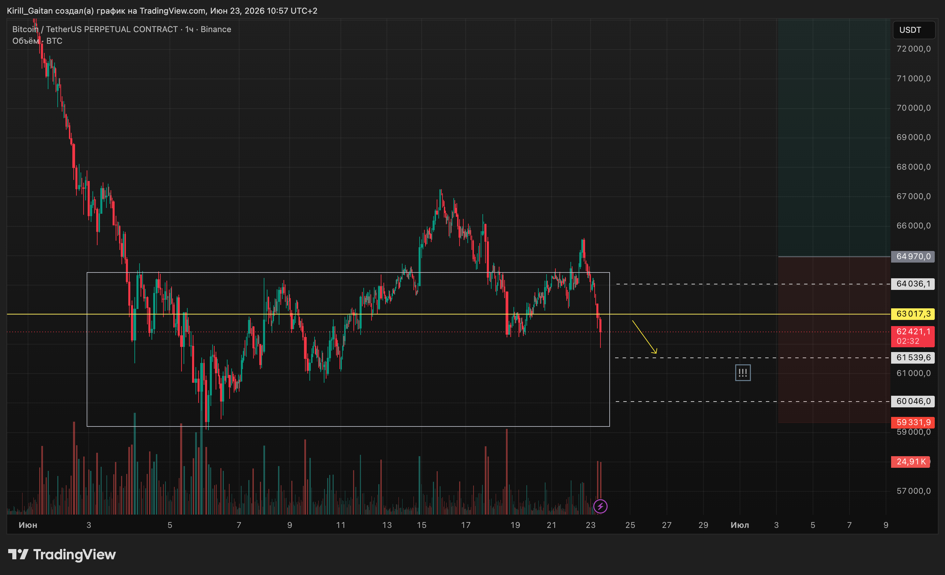
Task: Click the red 62 421,1 current price label
Action: pos(913,336)
